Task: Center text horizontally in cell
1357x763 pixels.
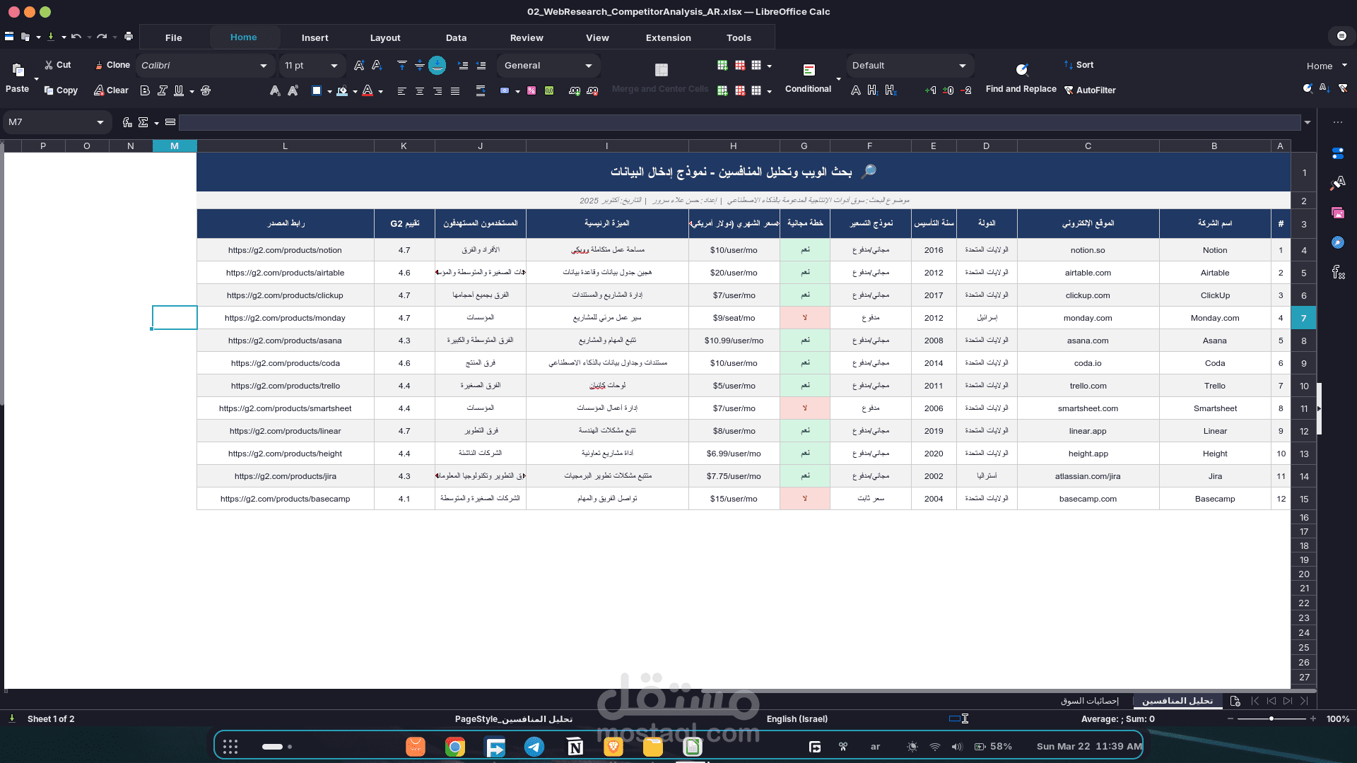Action: point(420,90)
